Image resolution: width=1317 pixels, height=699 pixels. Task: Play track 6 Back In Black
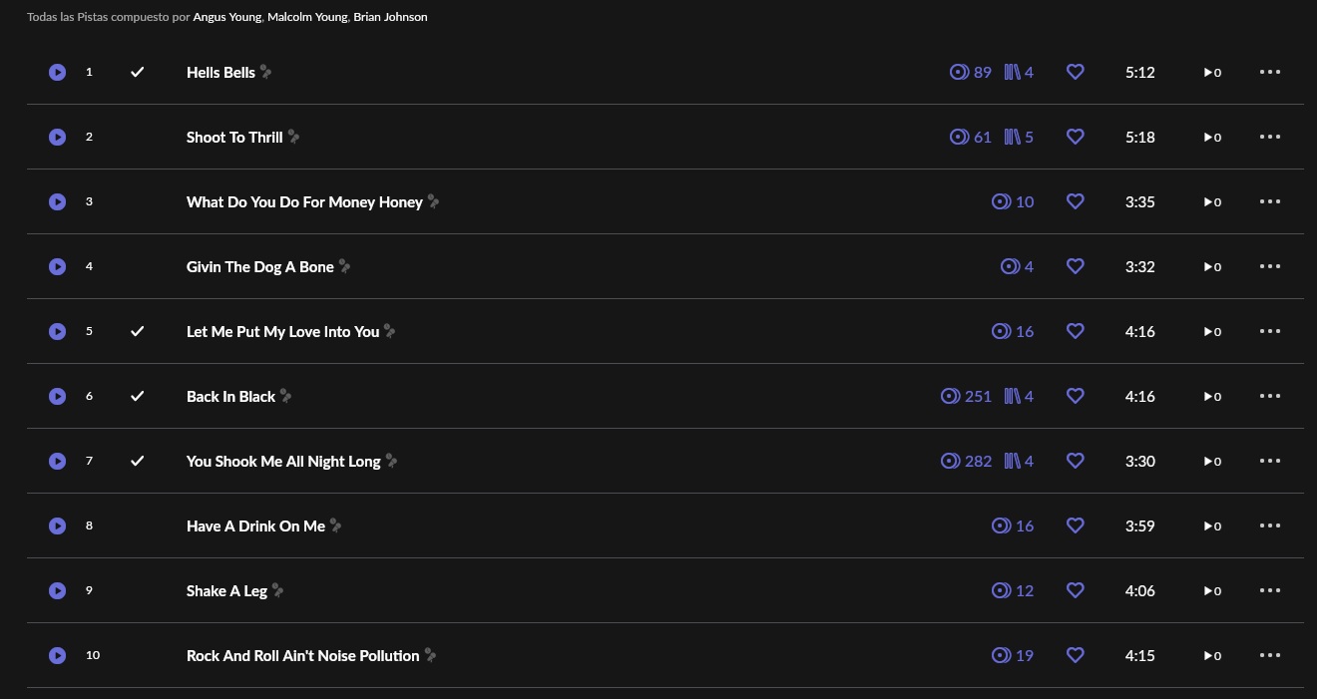[x=58, y=396]
